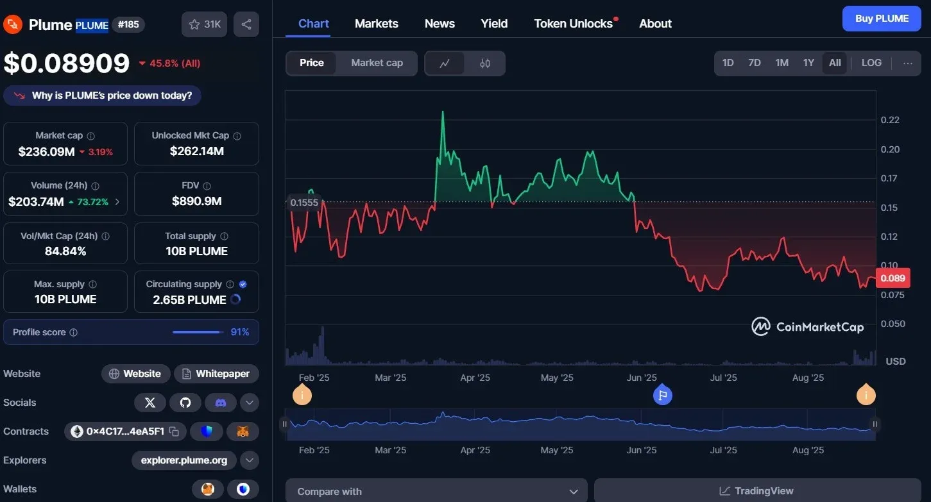
Task: Click the shield wallet icon in Contracts
Action: (x=207, y=431)
